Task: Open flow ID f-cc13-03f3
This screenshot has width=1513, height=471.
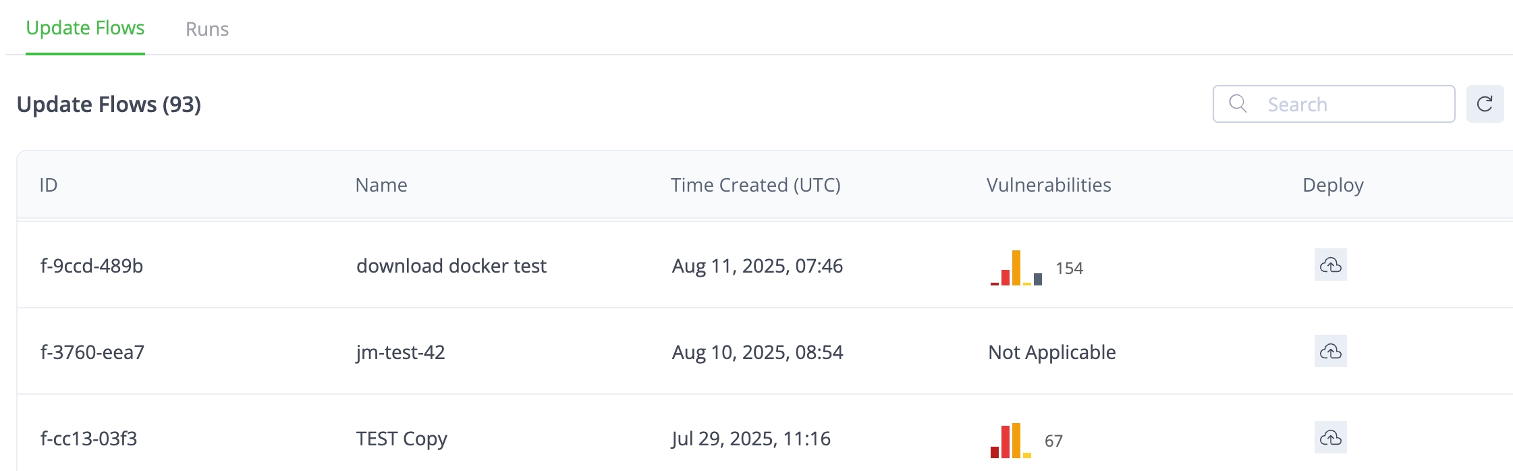Action: coord(89,439)
